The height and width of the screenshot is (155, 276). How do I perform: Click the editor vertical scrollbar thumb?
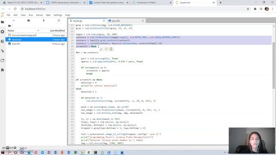(273, 65)
